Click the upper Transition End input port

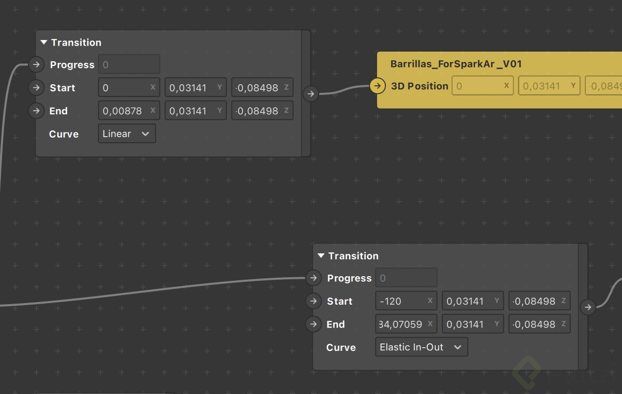pyautogui.click(x=36, y=111)
